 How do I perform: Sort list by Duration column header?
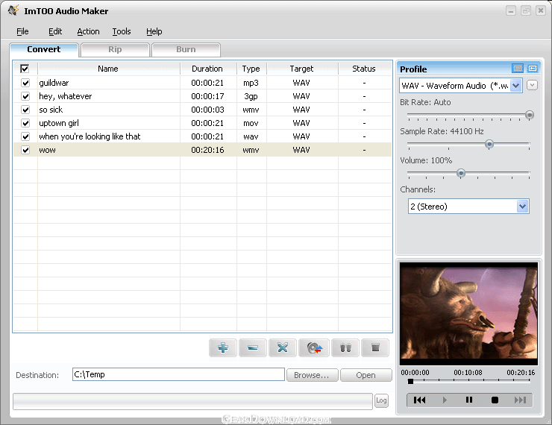[207, 69]
